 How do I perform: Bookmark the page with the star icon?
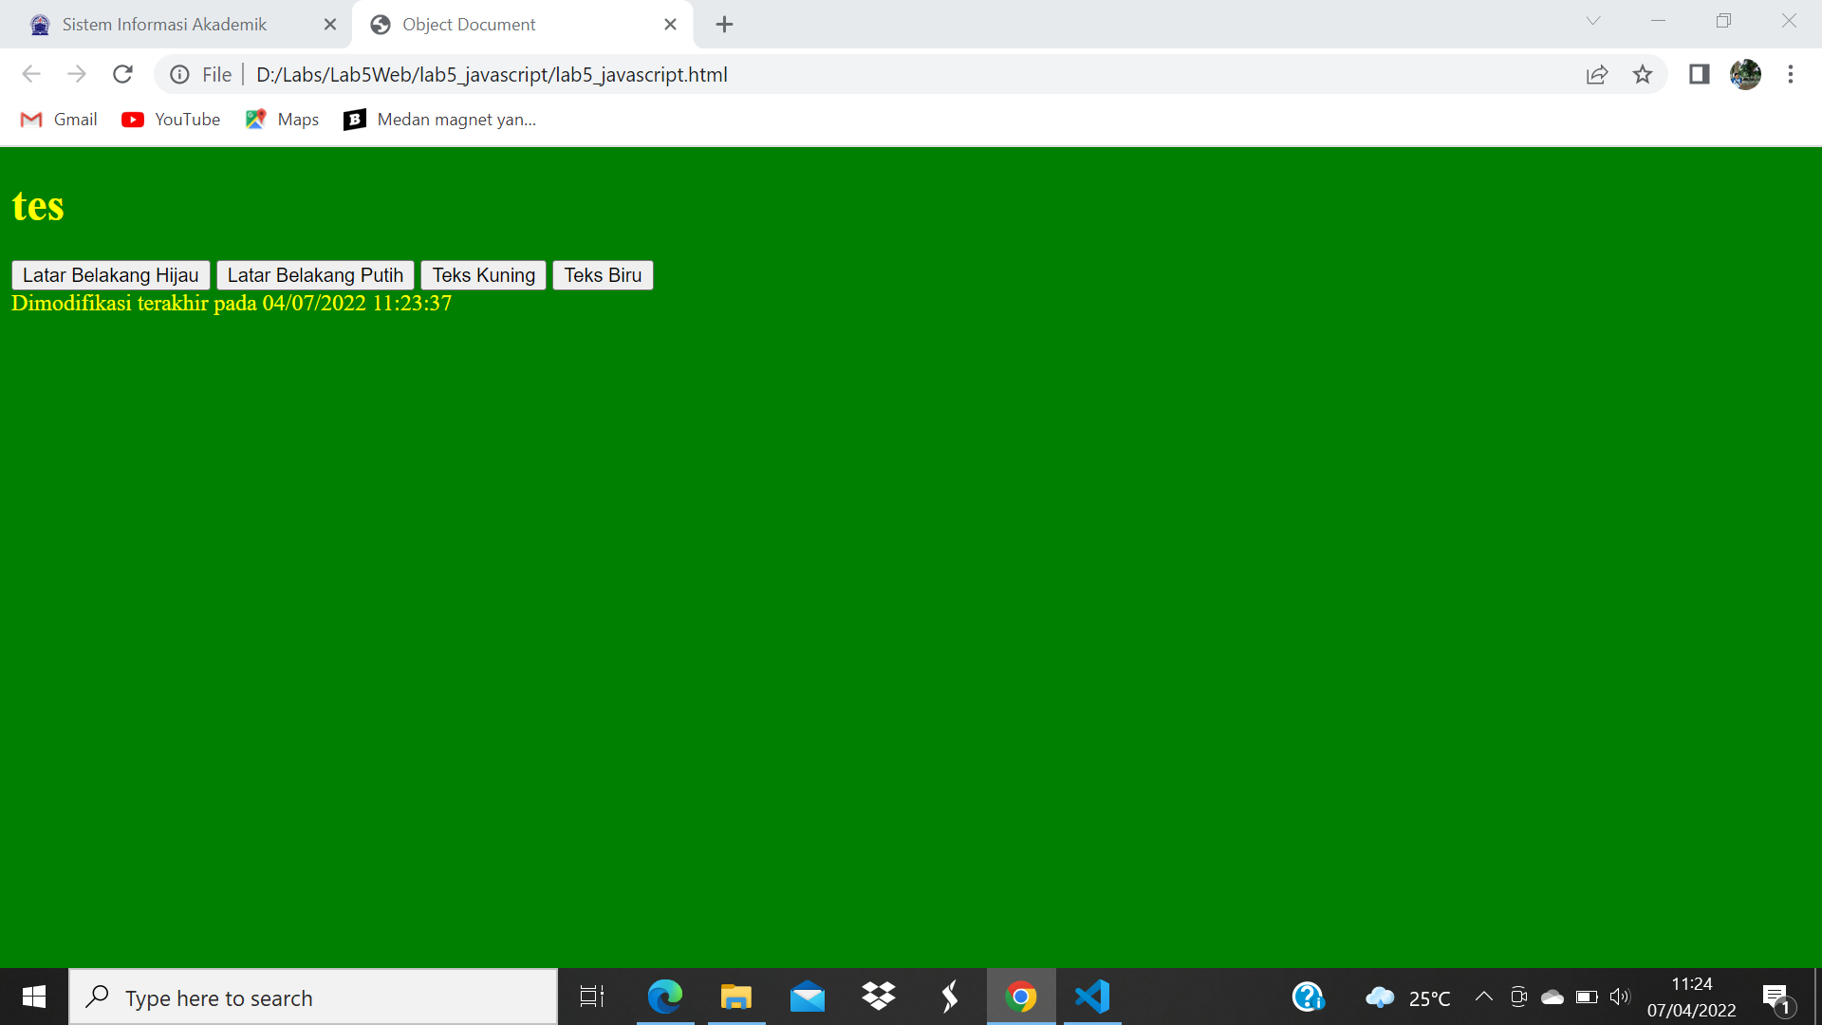point(1643,74)
